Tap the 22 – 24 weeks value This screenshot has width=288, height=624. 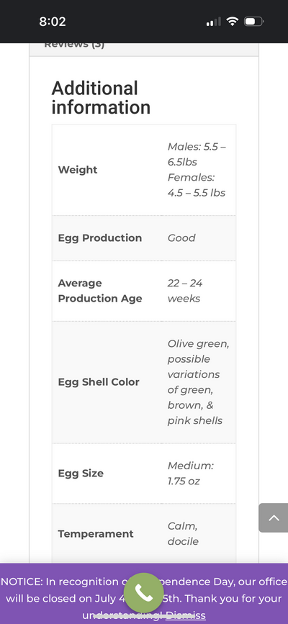pyautogui.click(x=185, y=291)
